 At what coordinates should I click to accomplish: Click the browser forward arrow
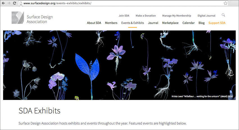[x=9, y=3]
